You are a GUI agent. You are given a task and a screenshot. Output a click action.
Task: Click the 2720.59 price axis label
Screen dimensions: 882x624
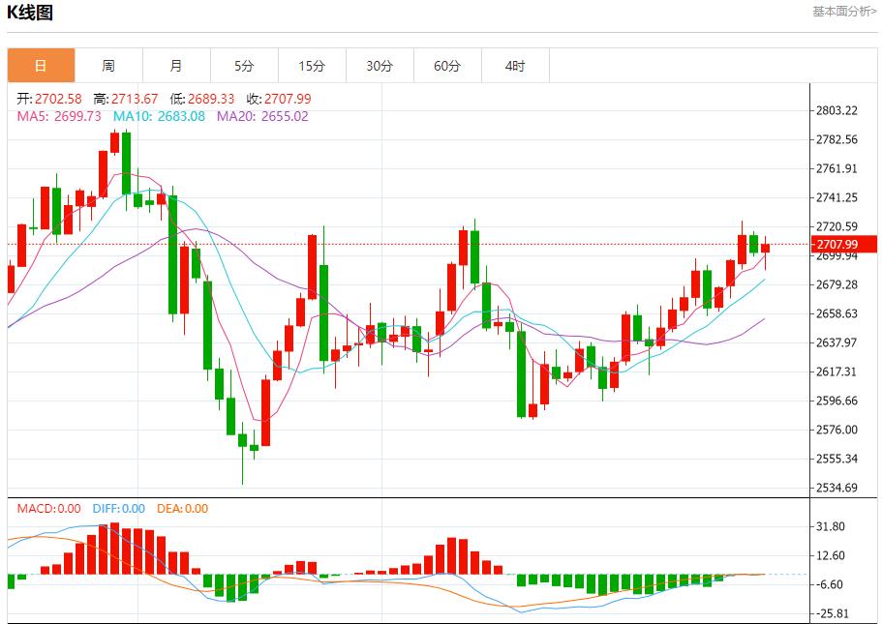837,226
